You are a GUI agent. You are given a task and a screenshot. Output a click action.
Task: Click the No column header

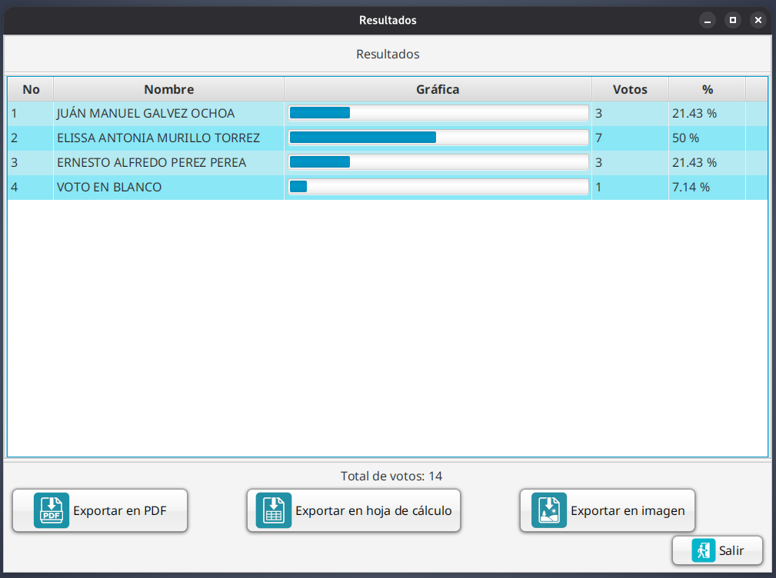coord(31,89)
